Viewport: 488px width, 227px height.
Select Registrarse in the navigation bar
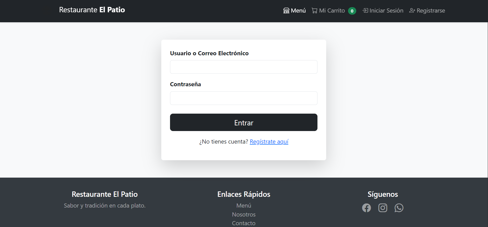point(431,10)
